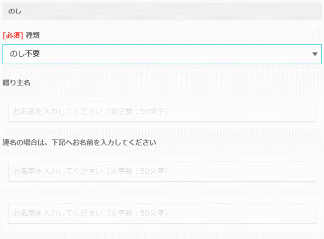Click the bottommost お名前を入力してください field
Screen dimensions: 324x239
tap(162, 212)
